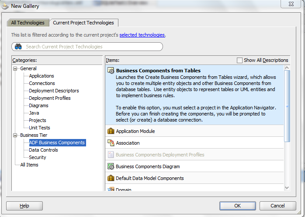Click the grayed Business Components Deployment Profiles text

point(160,155)
